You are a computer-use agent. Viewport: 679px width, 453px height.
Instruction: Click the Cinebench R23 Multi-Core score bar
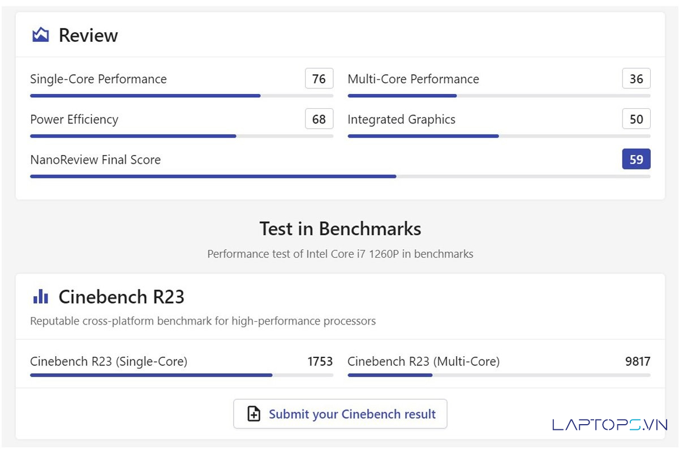click(x=499, y=375)
